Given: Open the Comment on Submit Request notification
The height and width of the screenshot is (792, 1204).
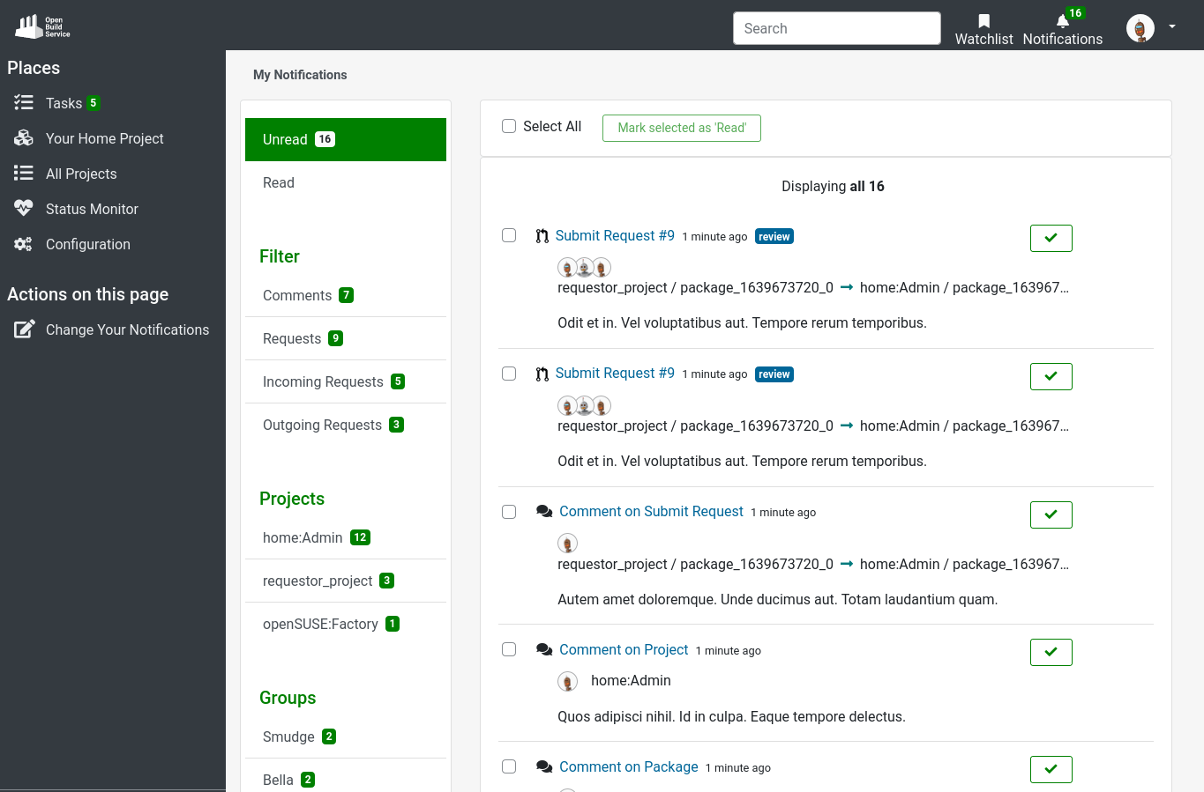Looking at the screenshot, I should (x=651, y=511).
